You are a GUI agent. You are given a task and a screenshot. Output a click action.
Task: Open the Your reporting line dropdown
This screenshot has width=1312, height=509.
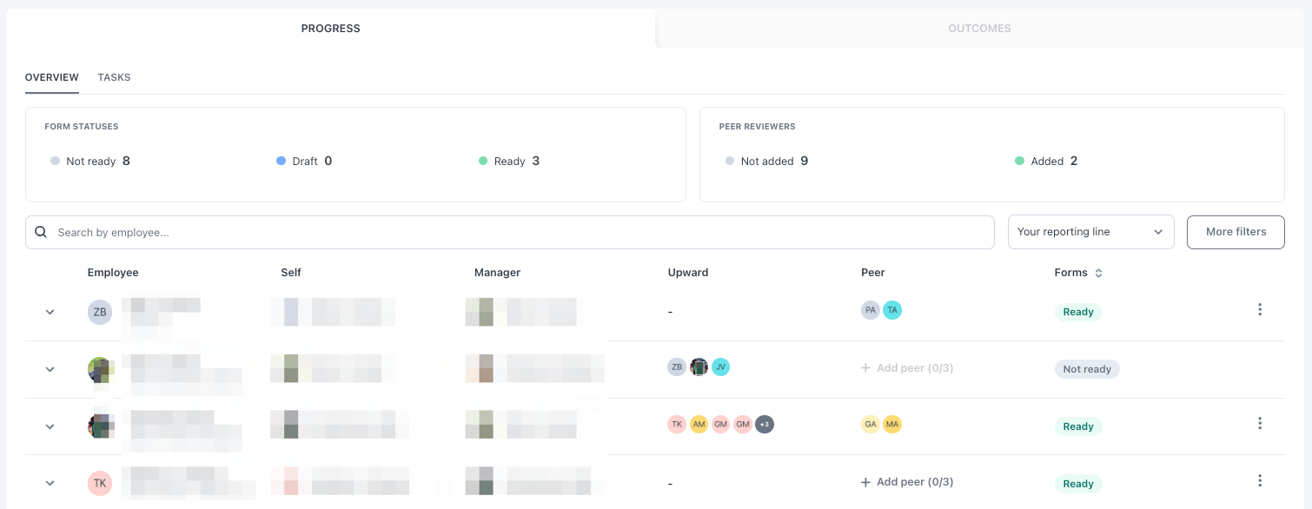click(x=1090, y=232)
